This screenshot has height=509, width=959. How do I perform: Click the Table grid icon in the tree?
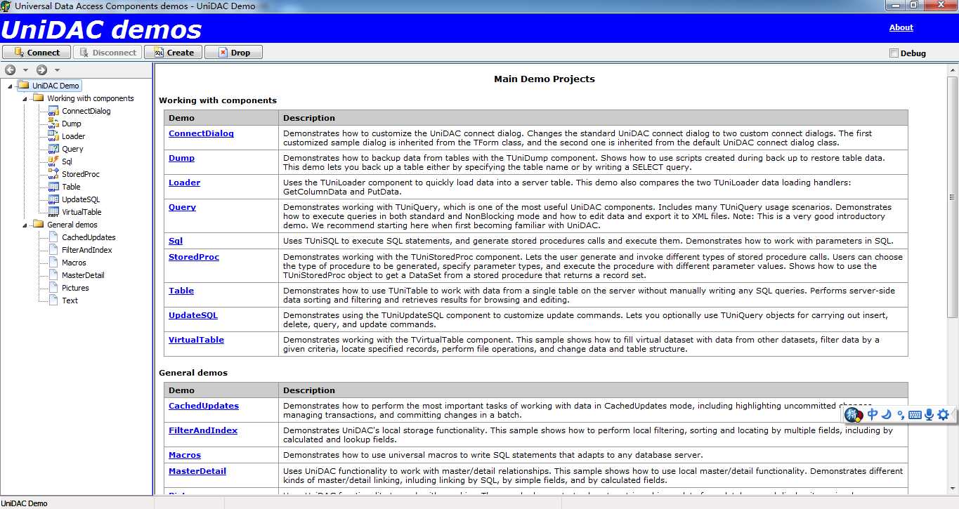click(x=53, y=187)
